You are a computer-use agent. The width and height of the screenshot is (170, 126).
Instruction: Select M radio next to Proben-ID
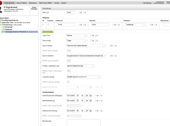pyautogui.click(x=79, y=25)
